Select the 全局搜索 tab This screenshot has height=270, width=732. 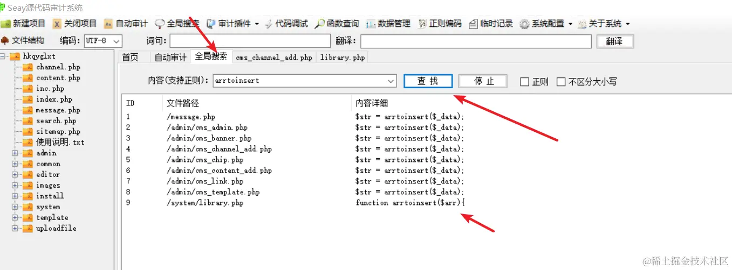coord(211,56)
